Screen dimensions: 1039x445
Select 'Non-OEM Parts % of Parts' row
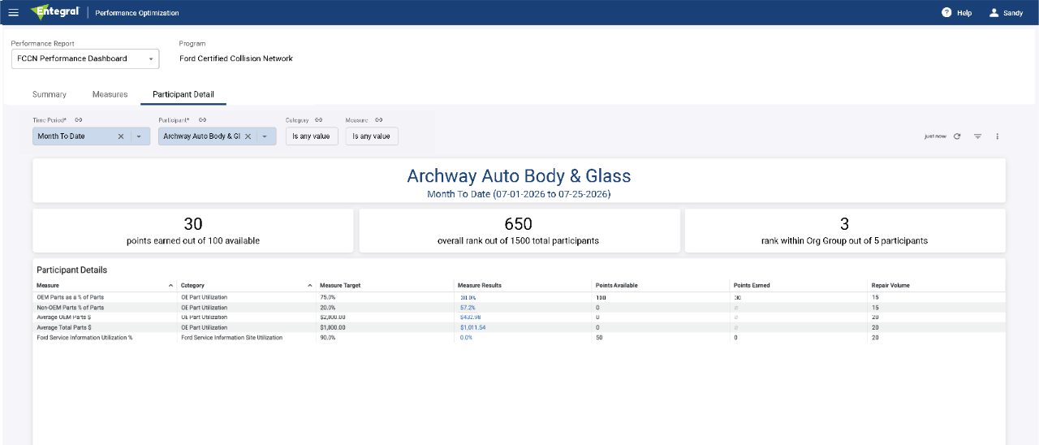pos(519,308)
